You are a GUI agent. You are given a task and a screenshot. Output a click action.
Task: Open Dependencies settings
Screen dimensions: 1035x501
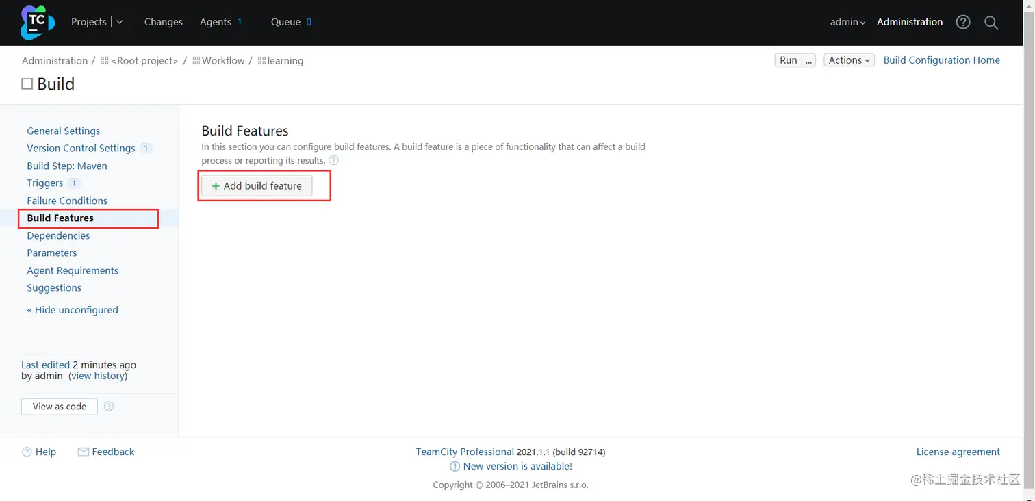pyautogui.click(x=58, y=235)
